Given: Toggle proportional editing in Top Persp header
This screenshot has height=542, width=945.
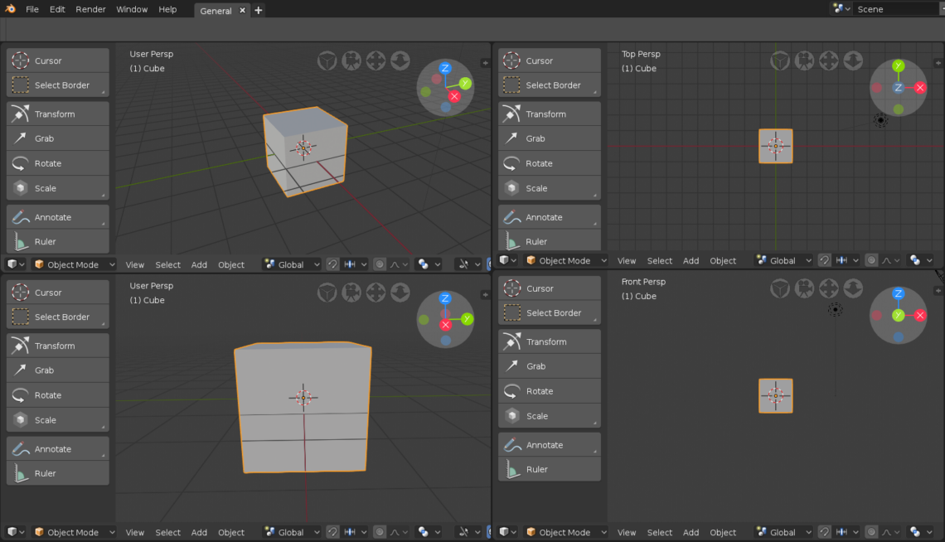Looking at the screenshot, I should (871, 260).
